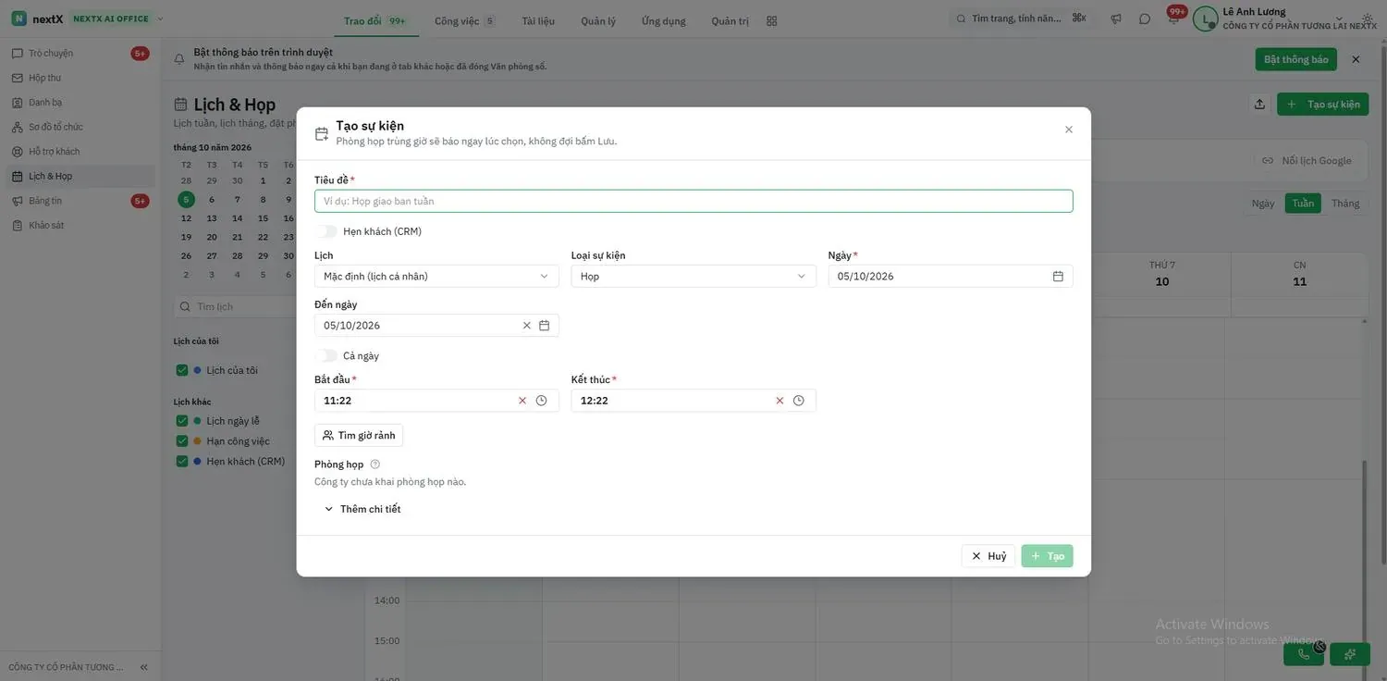Click the Huỷ button
Screen dimensions: 1387x681
[x=988, y=556]
